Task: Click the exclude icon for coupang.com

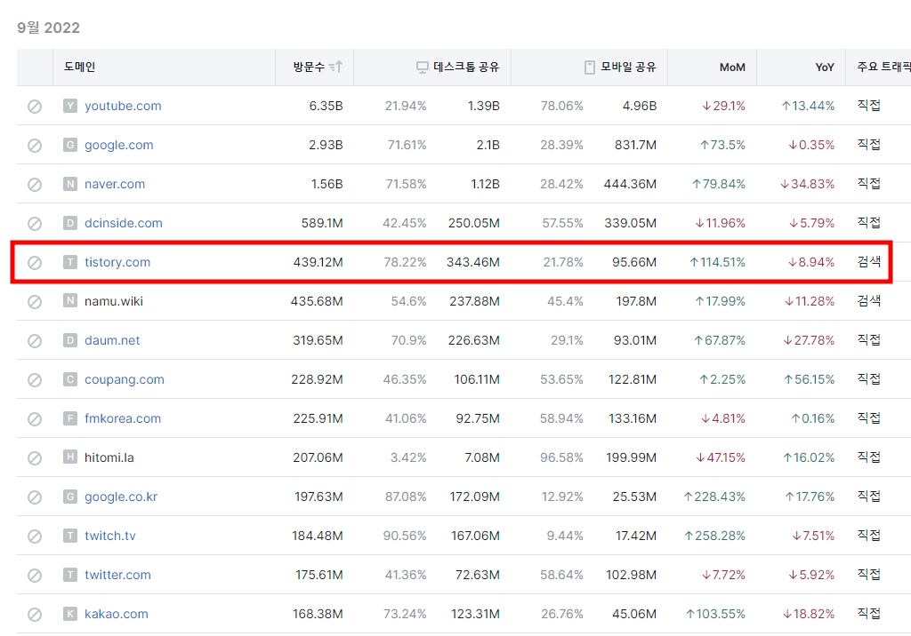Action: tap(35, 380)
